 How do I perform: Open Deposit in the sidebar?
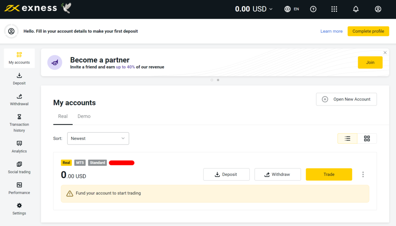[19, 79]
